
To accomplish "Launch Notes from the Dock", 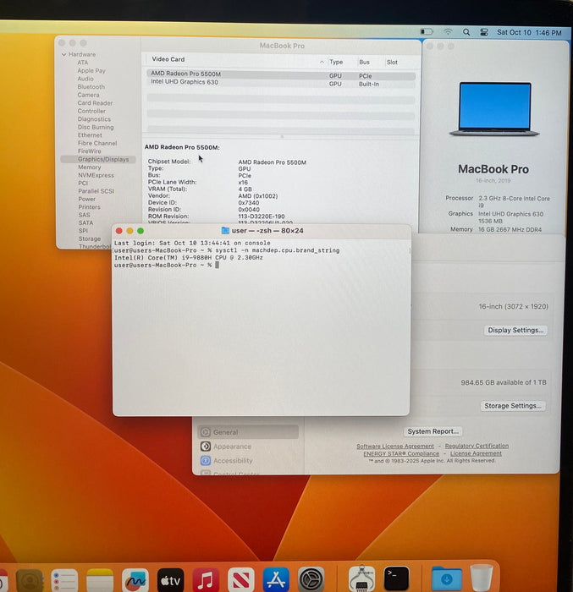I will tap(100, 579).
